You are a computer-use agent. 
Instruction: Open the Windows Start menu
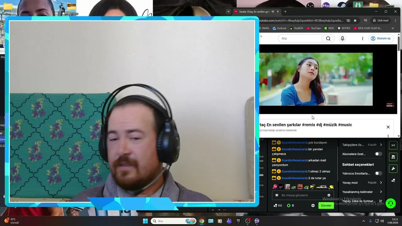point(145,221)
